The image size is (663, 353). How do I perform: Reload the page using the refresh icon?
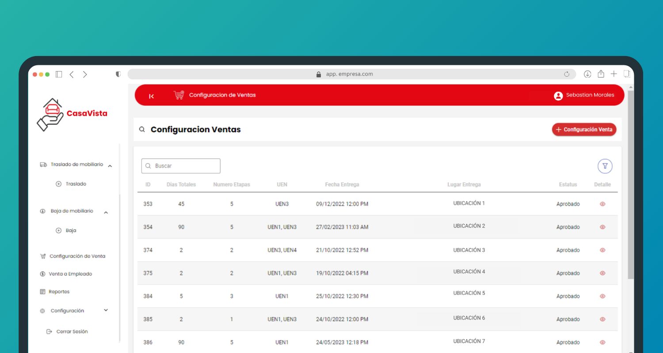point(567,74)
